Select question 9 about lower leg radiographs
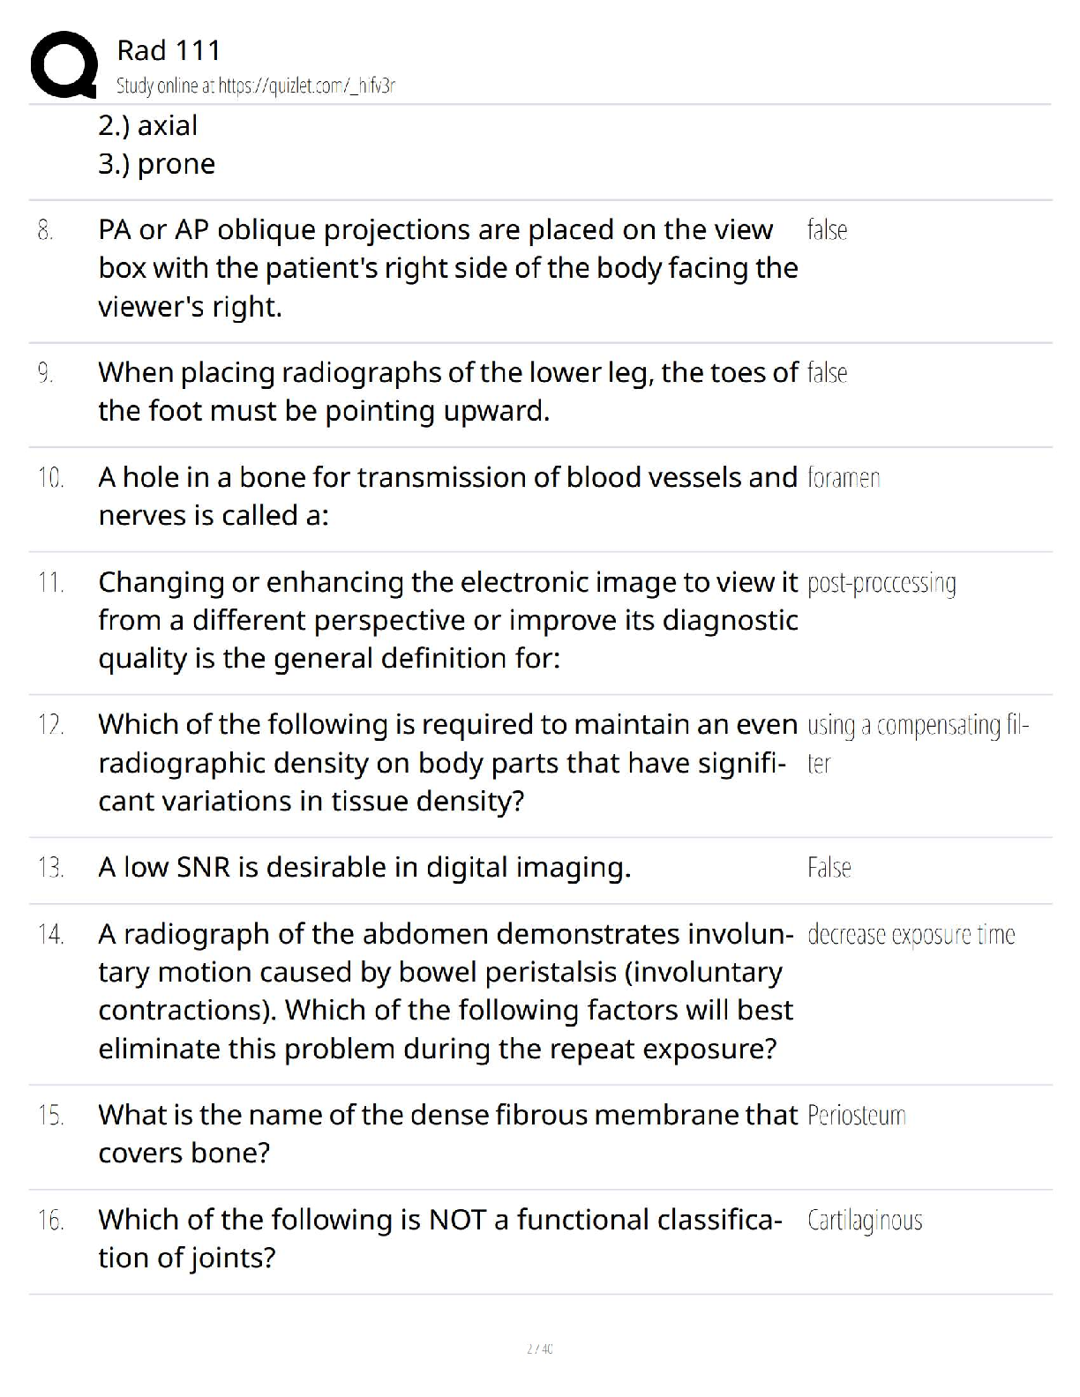 point(448,392)
